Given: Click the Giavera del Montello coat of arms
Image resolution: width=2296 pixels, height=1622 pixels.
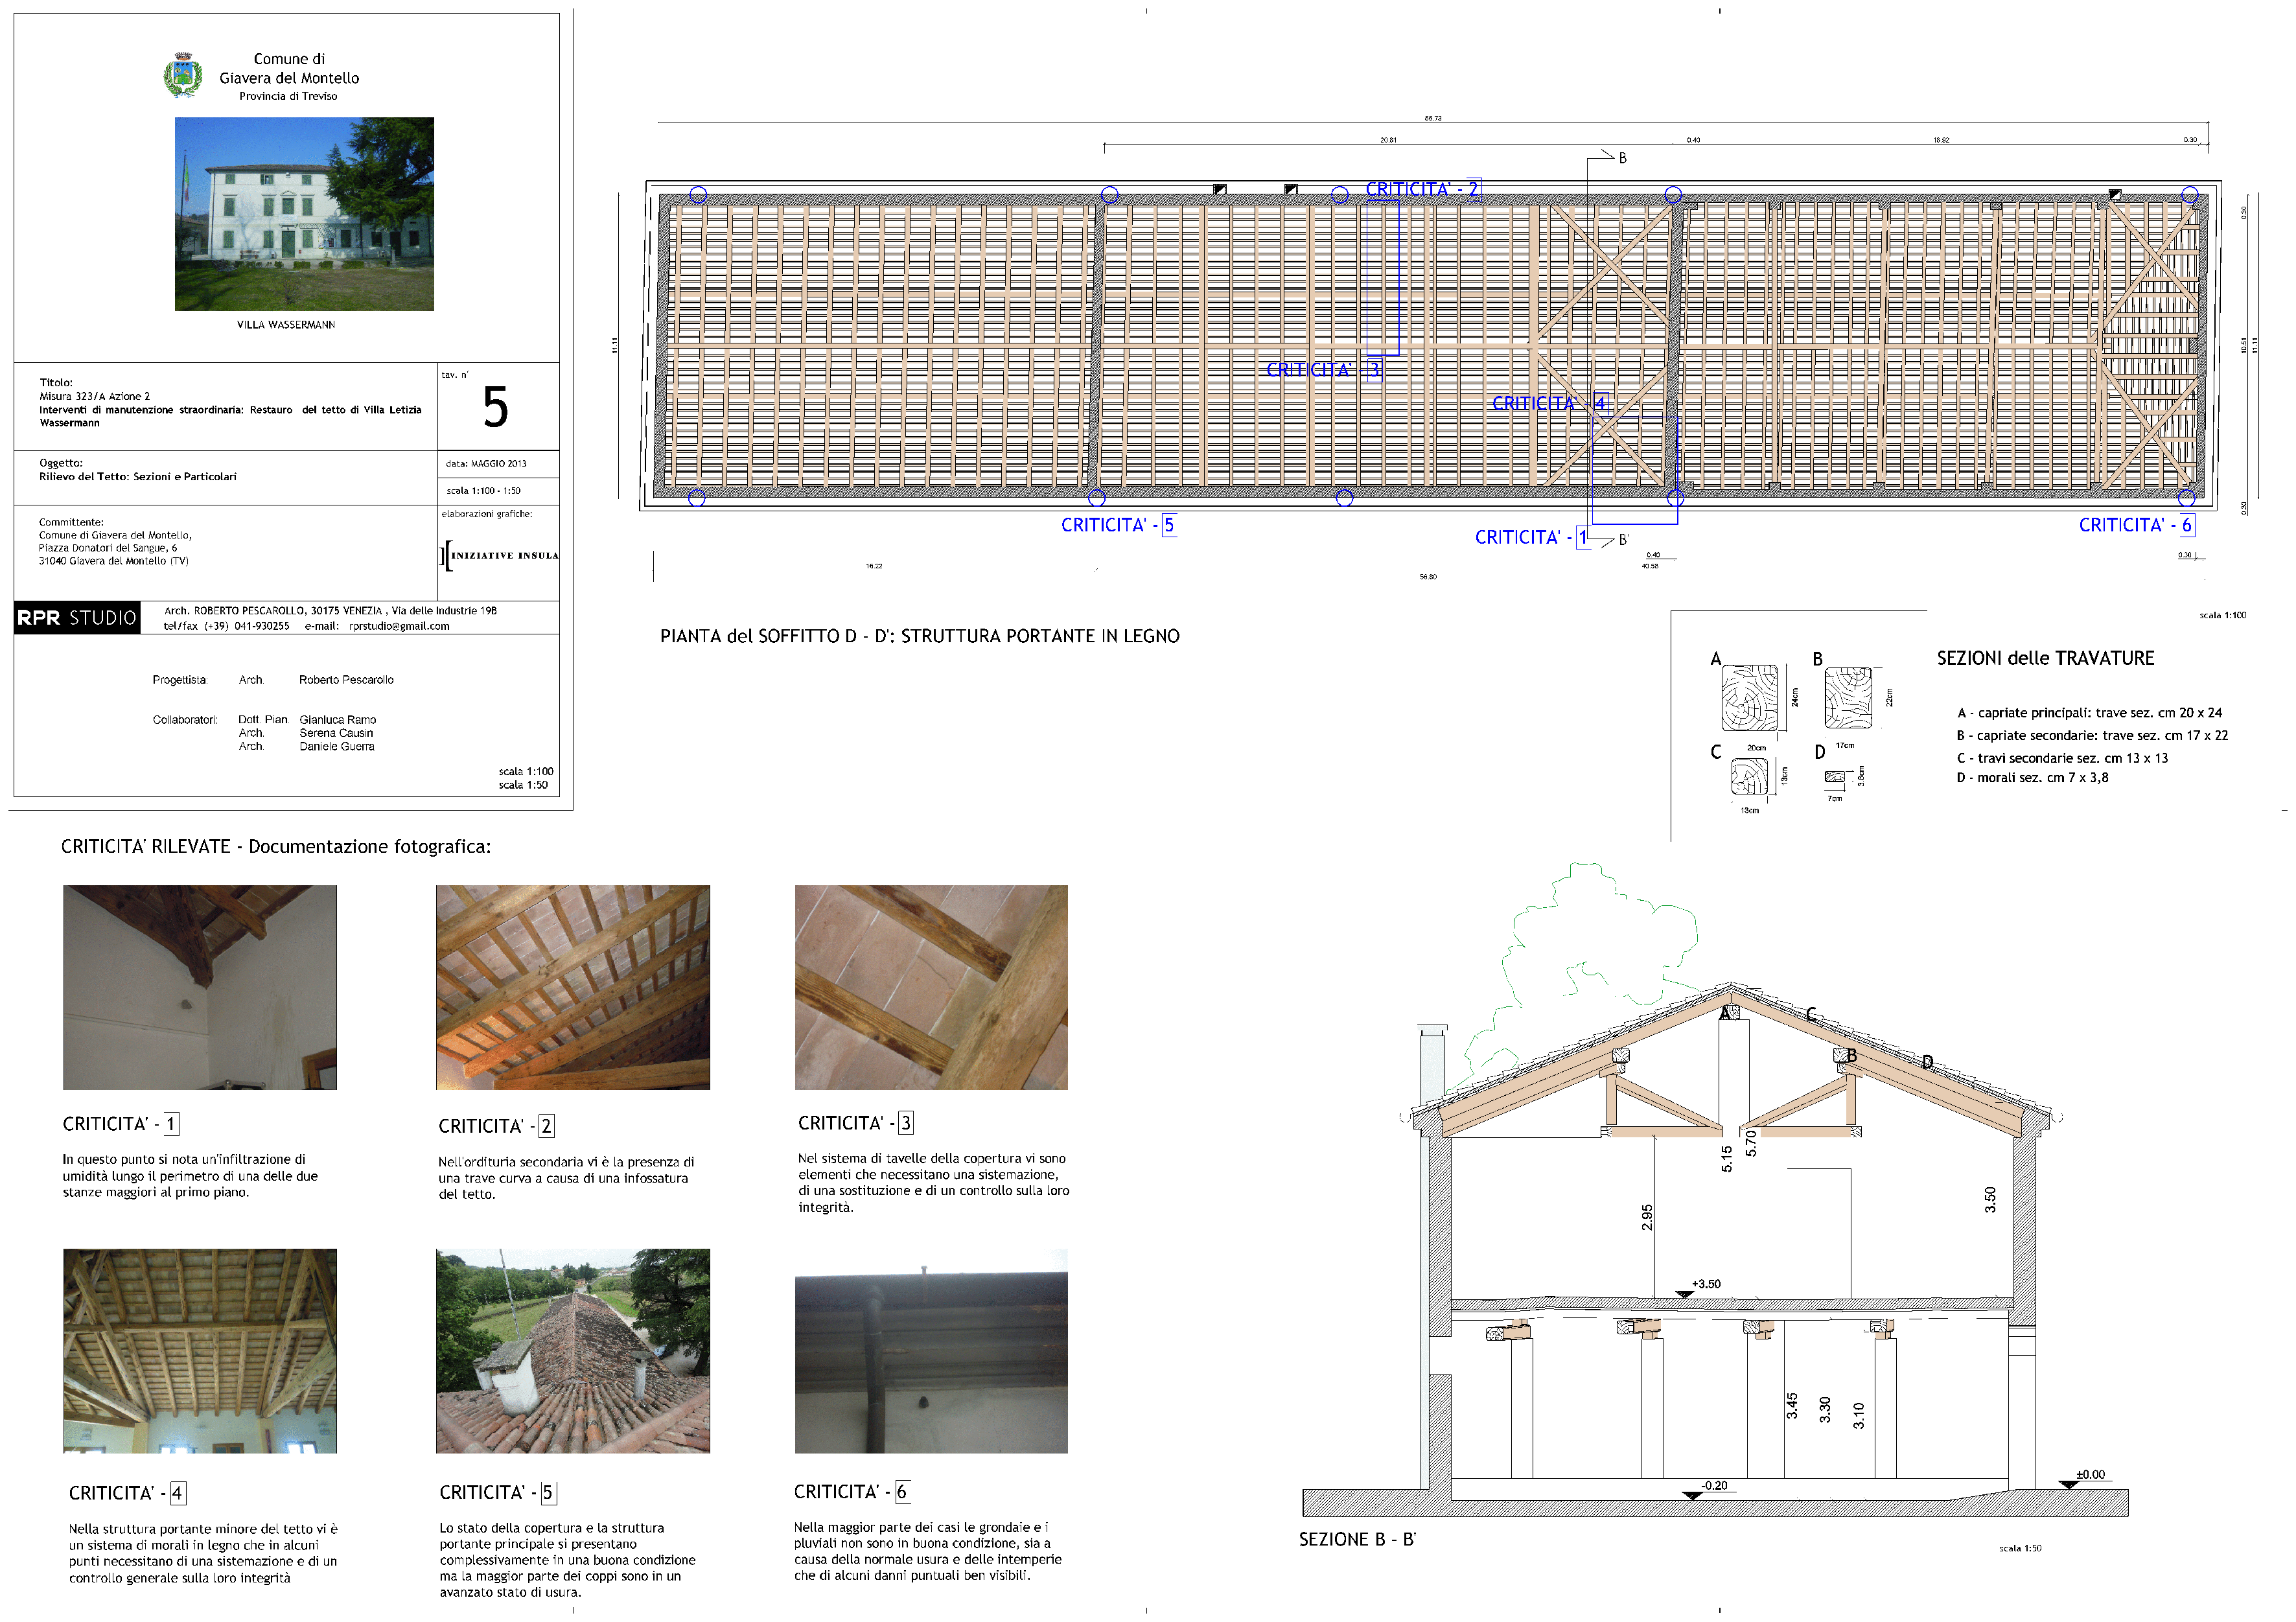Looking at the screenshot, I should point(182,76).
